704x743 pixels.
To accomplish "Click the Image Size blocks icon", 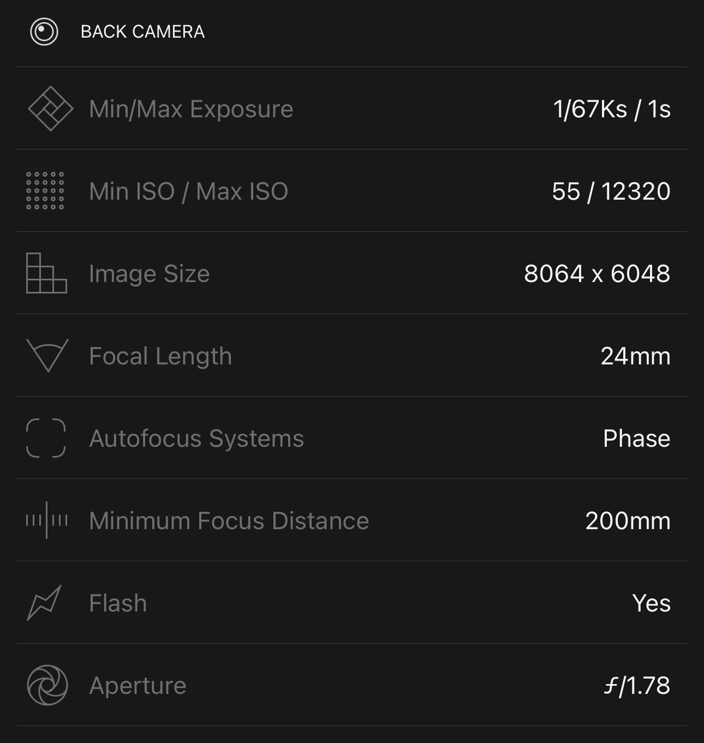I will pos(46,273).
